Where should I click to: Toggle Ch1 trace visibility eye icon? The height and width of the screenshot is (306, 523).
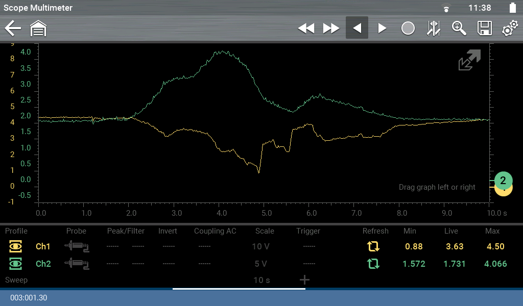click(16, 247)
